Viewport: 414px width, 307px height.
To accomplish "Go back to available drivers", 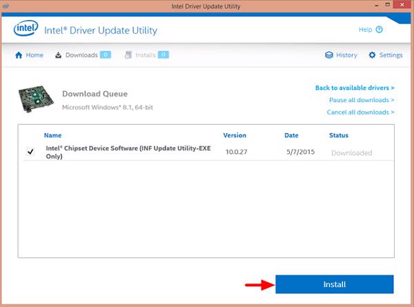I will point(355,88).
